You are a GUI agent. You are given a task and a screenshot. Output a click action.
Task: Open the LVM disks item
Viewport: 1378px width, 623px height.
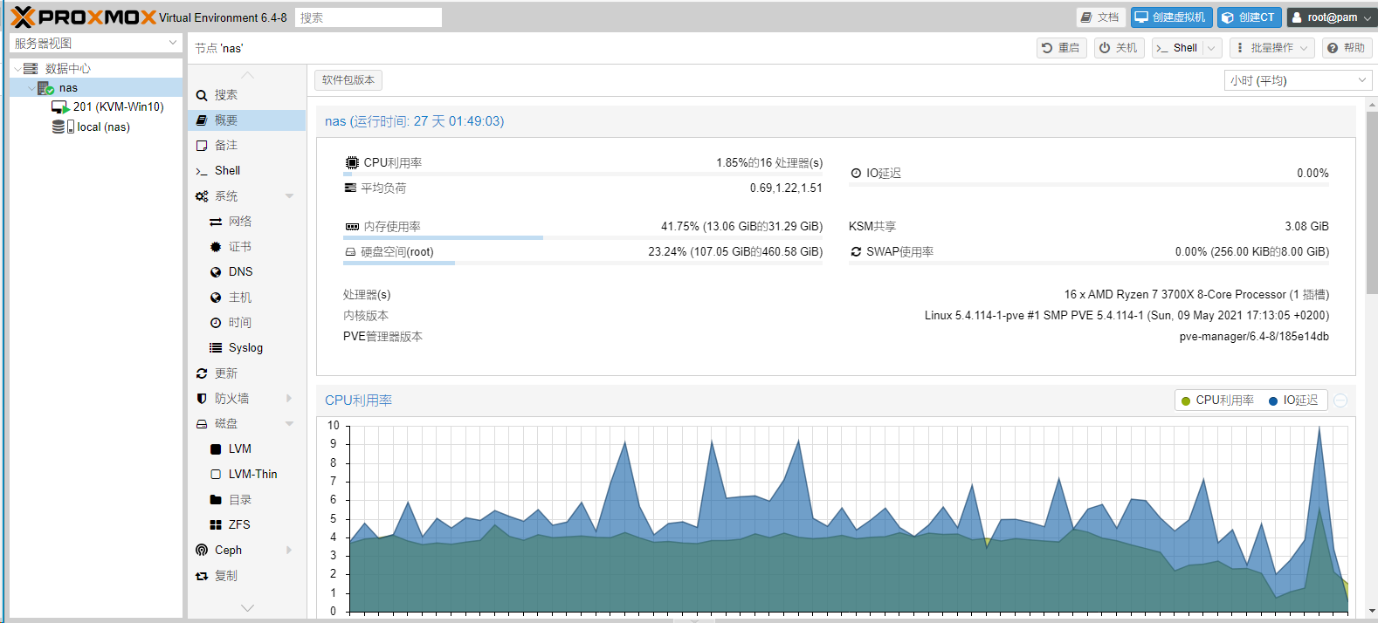coord(247,449)
